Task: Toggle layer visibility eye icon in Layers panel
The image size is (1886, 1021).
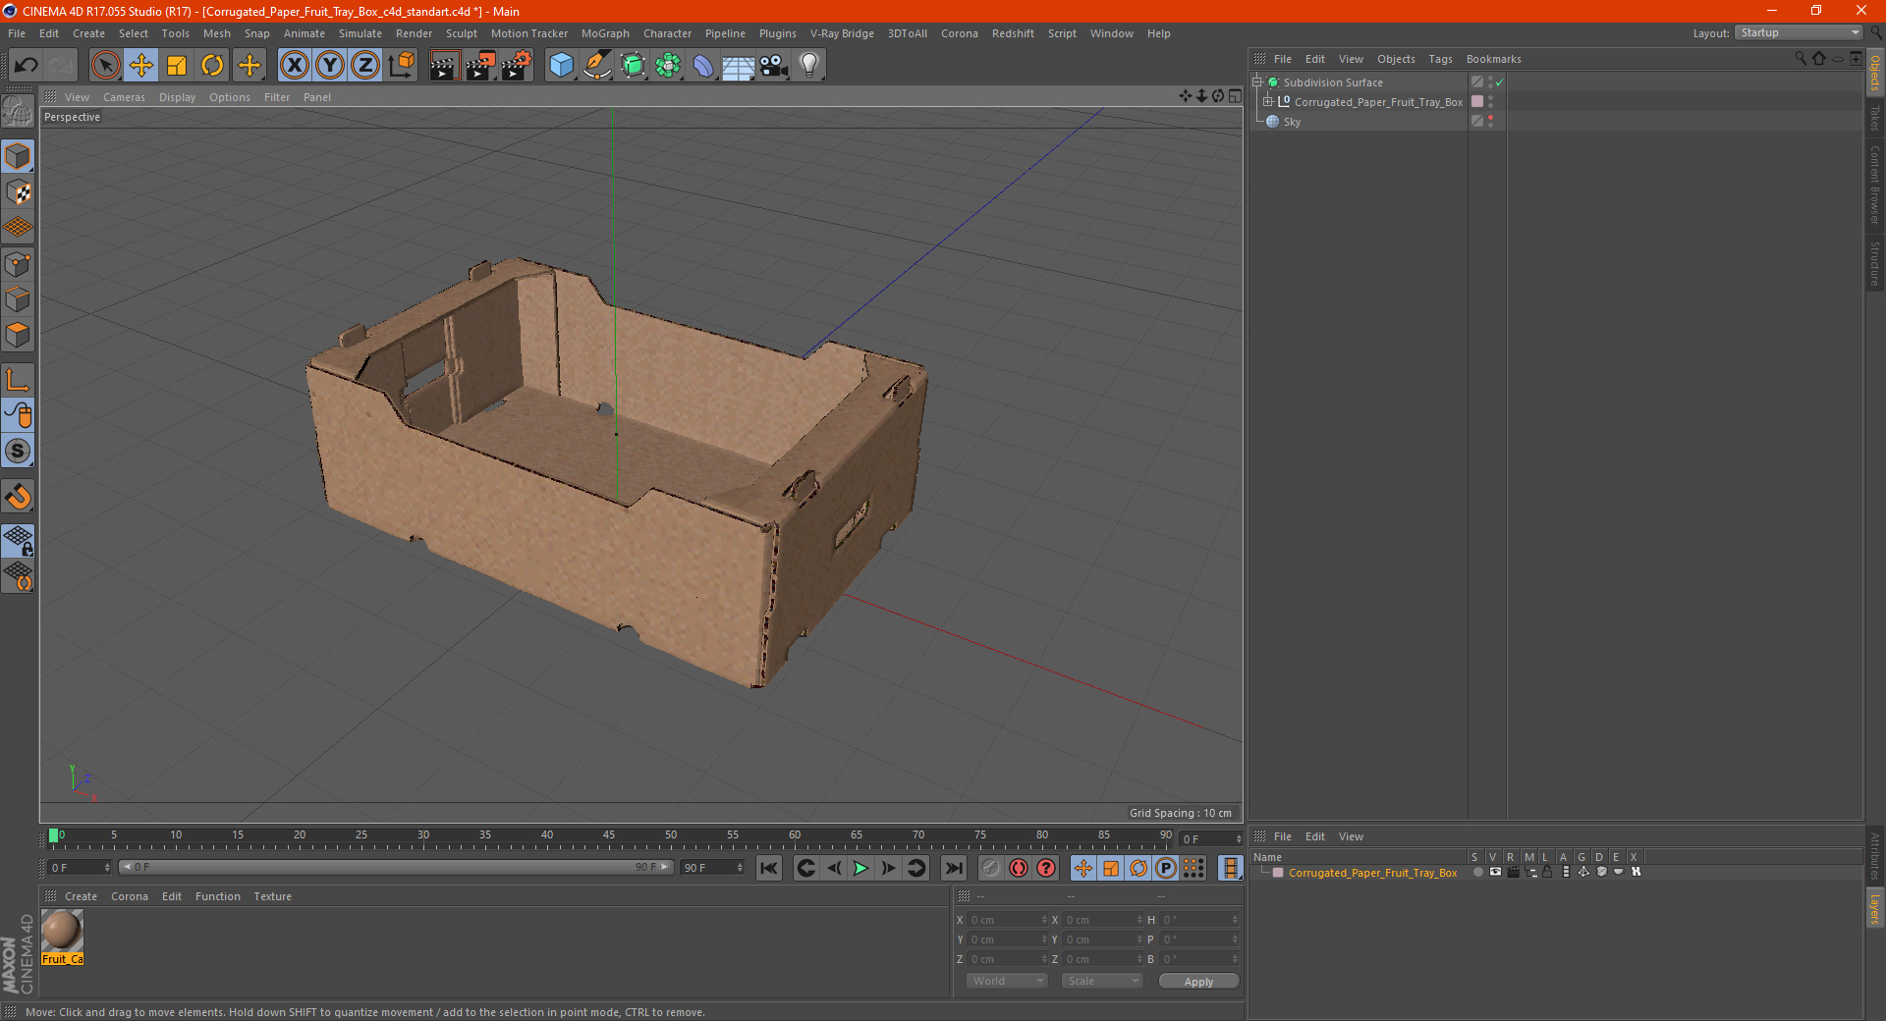Action: point(1495,872)
